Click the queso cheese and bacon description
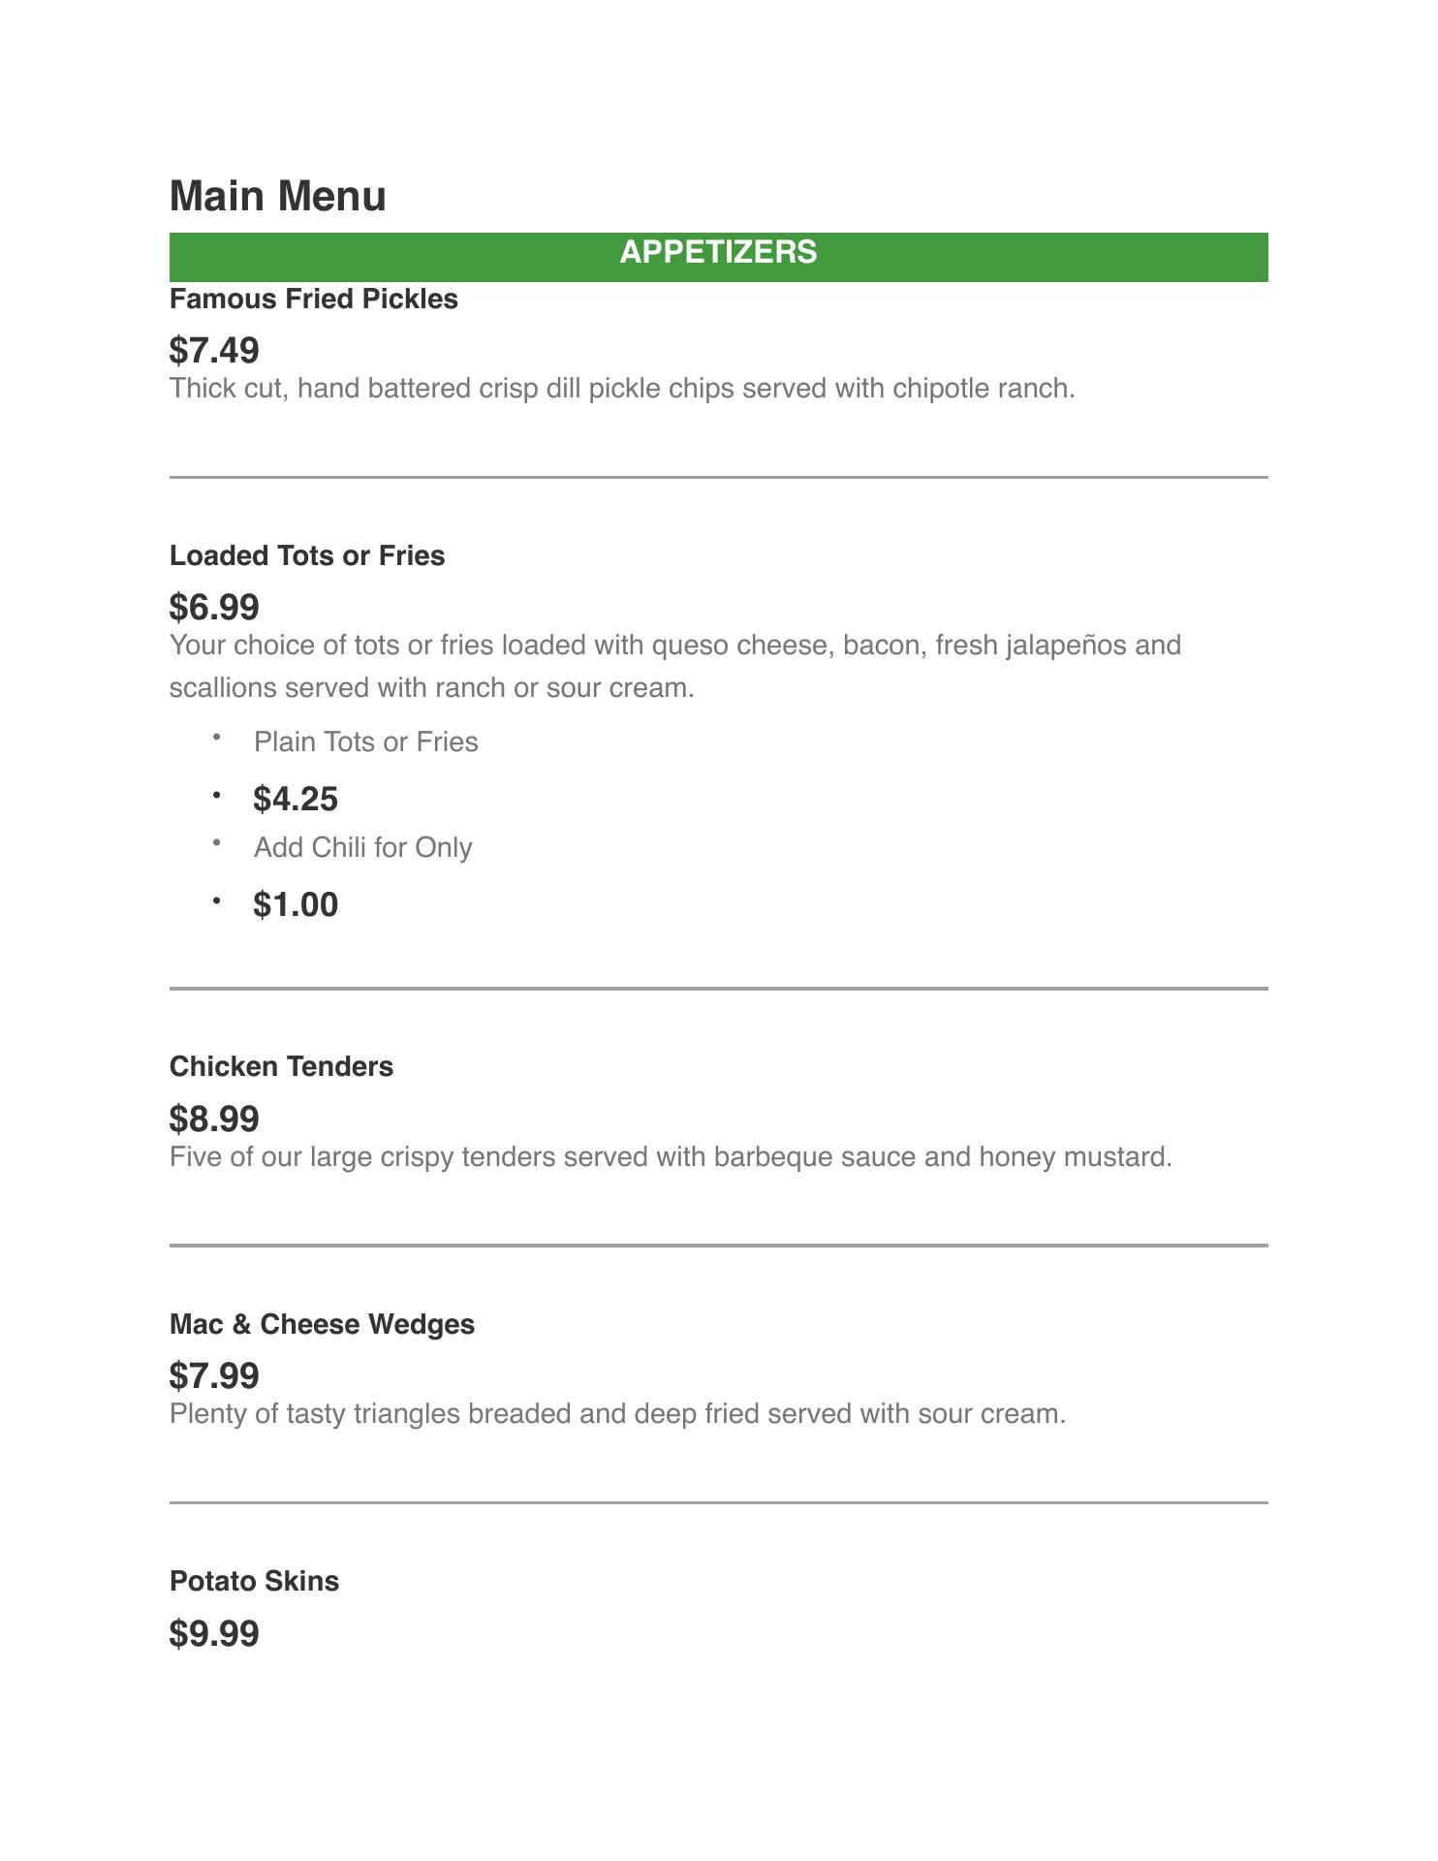Image resolution: width=1438 pixels, height=1861 pixels. coord(674,666)
